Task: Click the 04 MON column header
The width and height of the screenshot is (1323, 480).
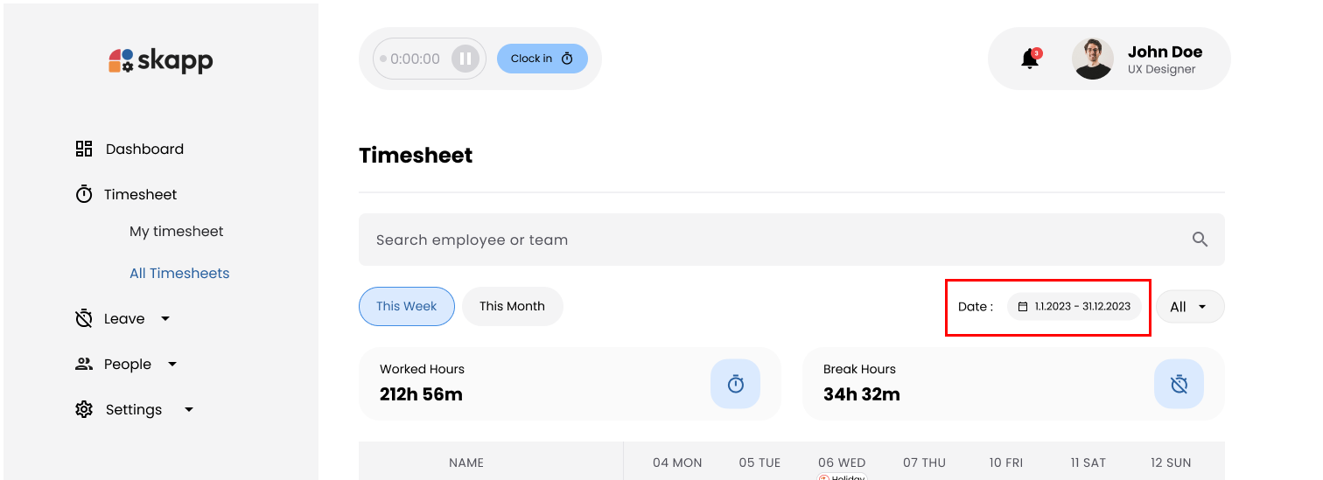Action: [677, 463]
